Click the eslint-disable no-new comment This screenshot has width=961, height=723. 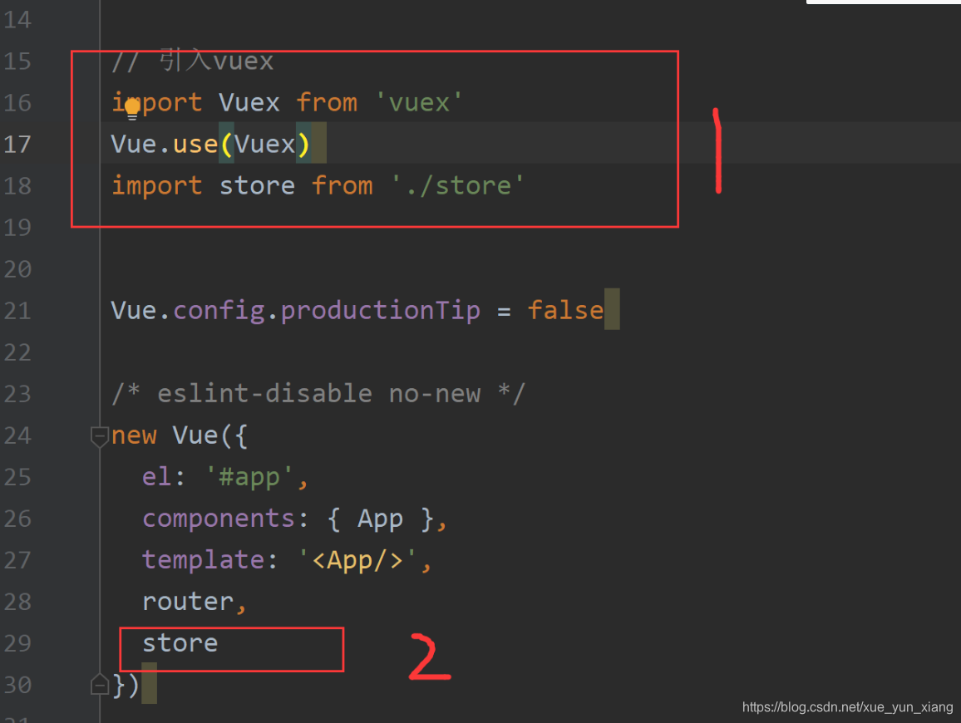318,394
